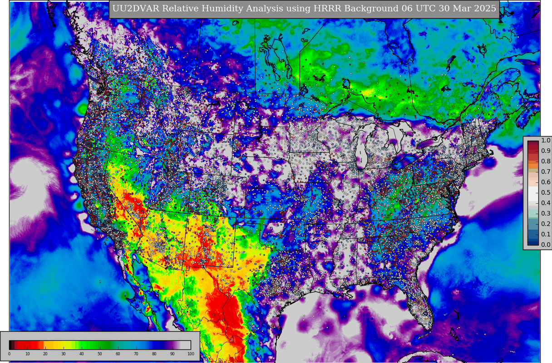The height and width of the screenshot is (363, 552).
Task: Click the "0.8" label on the vertical legend
Action: pyautogui.click(x=546, y=162)
